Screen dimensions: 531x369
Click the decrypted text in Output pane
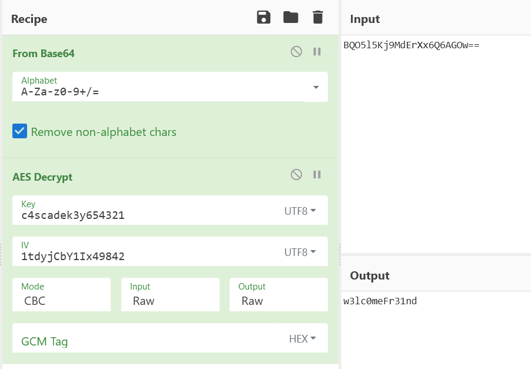(380, 301)
